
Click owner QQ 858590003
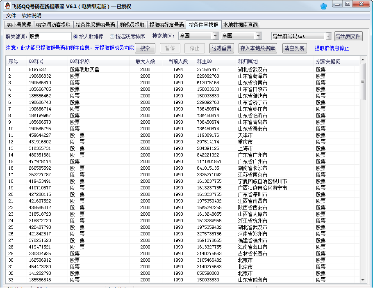pos(208,274)
